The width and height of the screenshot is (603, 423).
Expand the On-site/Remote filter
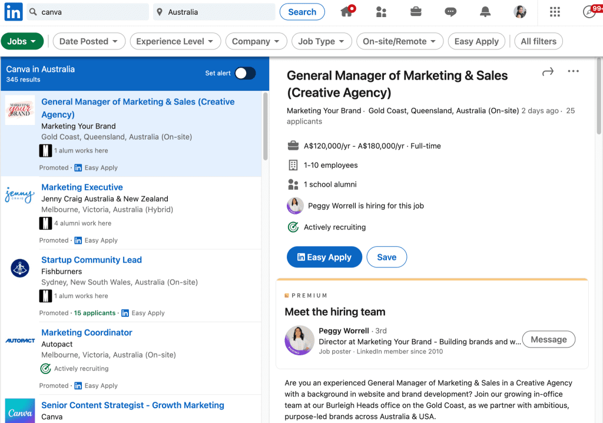coord(400,41)
